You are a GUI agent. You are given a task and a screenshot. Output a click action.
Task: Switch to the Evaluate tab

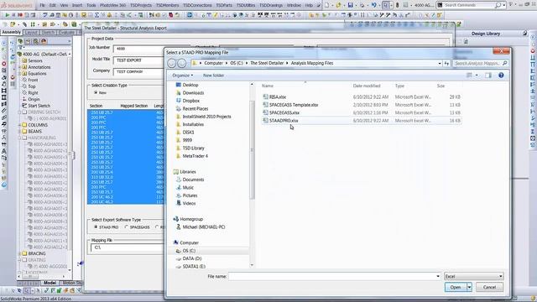pyautogui.click(x=66, y=32)
